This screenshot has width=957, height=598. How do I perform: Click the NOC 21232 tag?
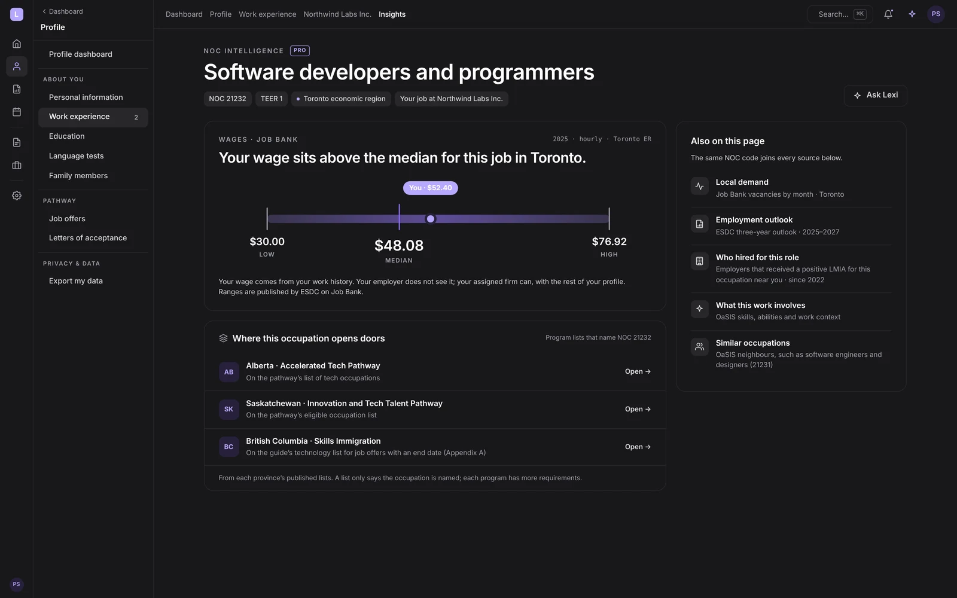(227, 99)
